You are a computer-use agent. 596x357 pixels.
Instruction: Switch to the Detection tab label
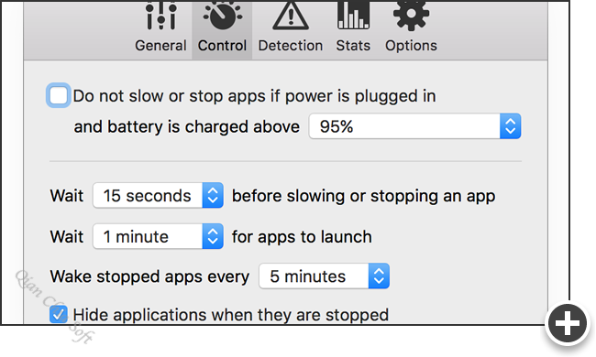tap(291, 46)
